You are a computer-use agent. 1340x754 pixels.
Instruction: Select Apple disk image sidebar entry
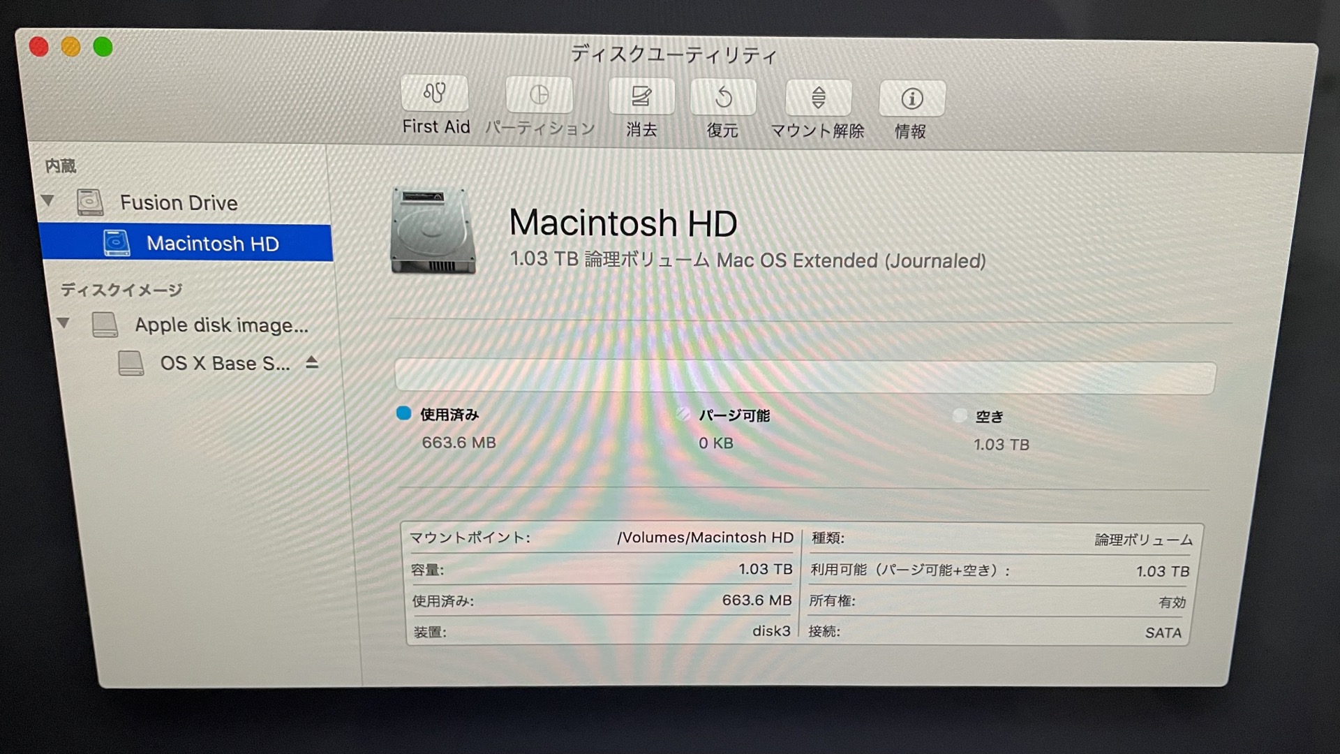(221, 325)
